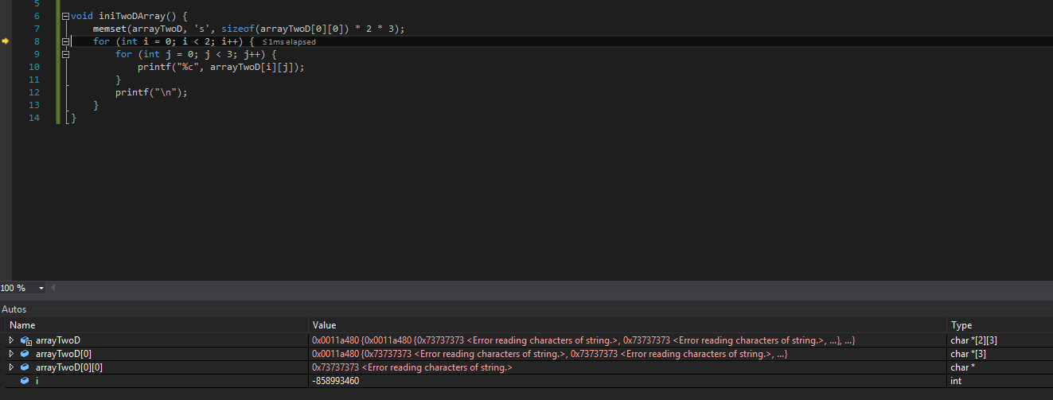Sort by the Name column header
Viewport: 1053px width, 400px height.
coord(155,325)
